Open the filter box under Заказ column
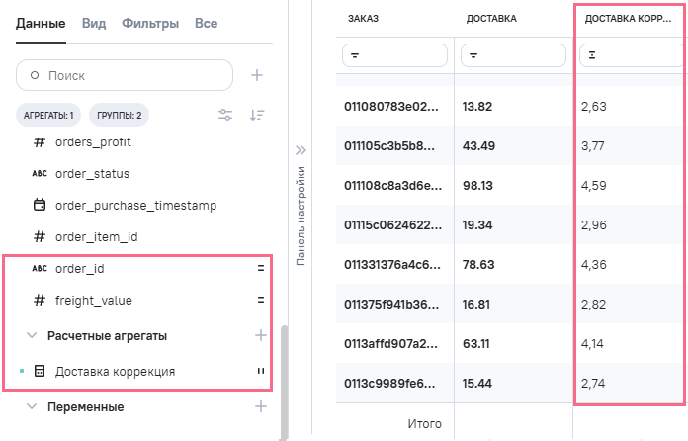 pos(393,57)
